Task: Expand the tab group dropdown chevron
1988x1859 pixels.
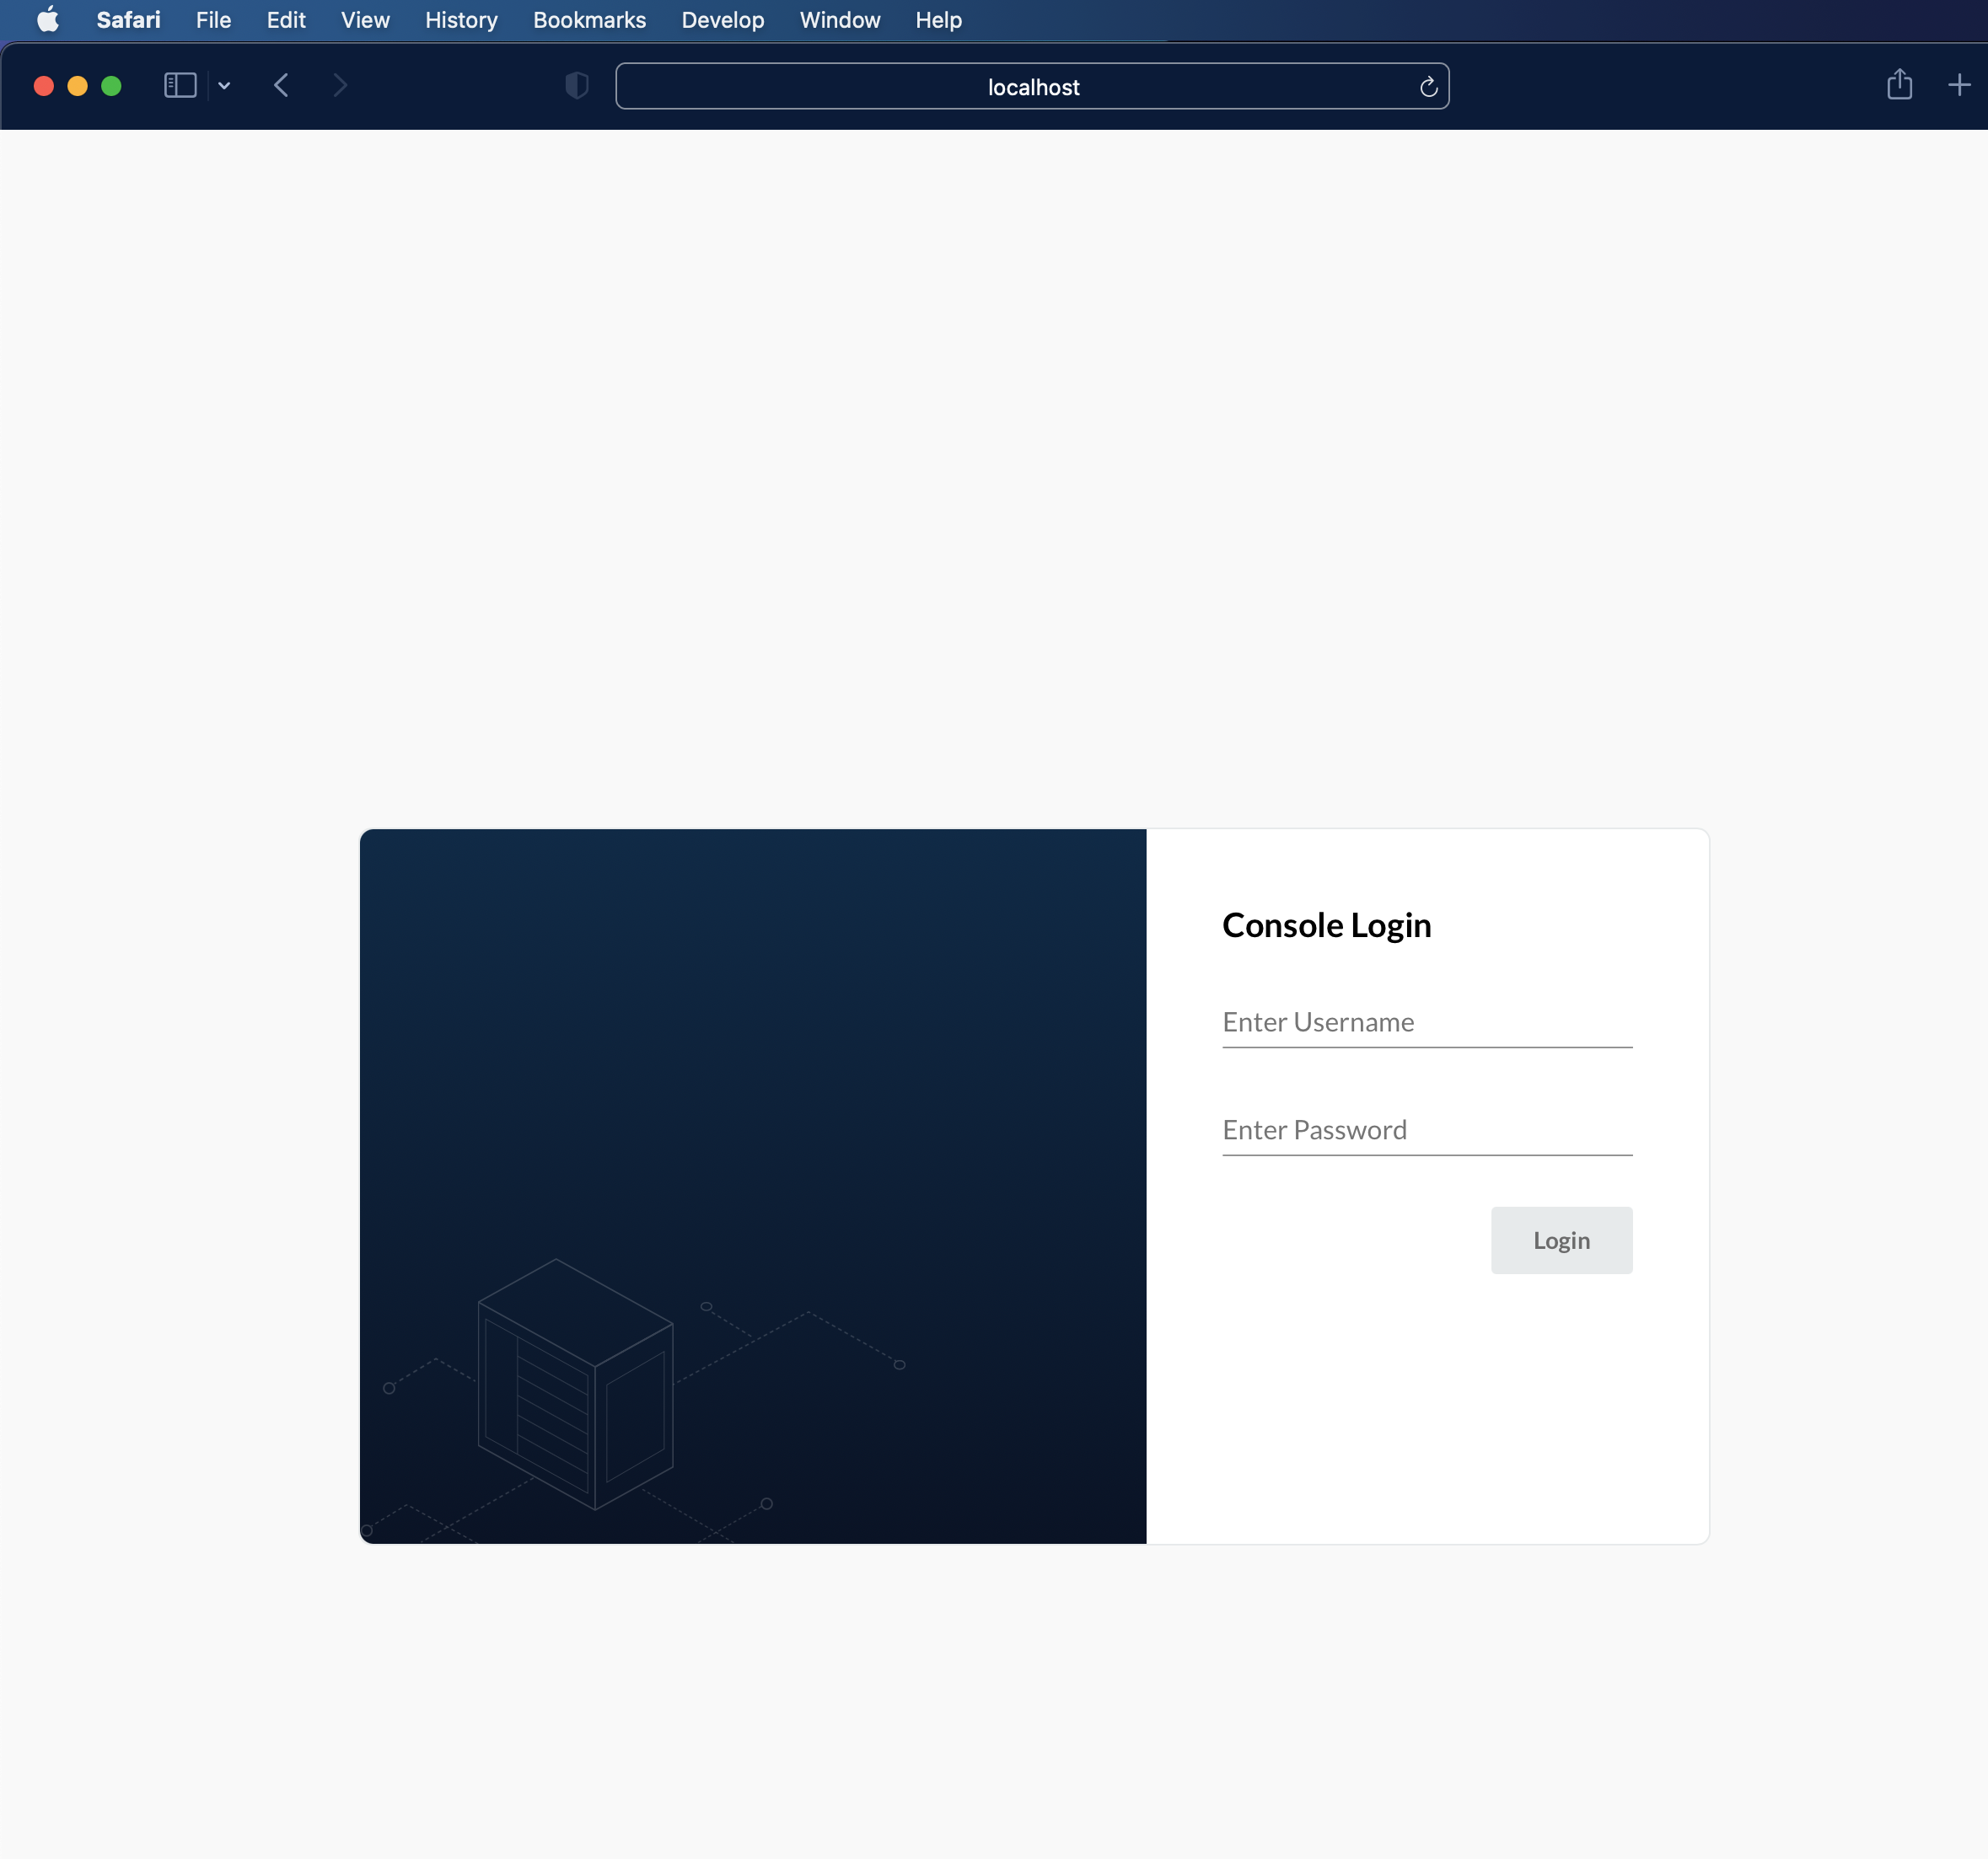Action: [x=224, y=86]
